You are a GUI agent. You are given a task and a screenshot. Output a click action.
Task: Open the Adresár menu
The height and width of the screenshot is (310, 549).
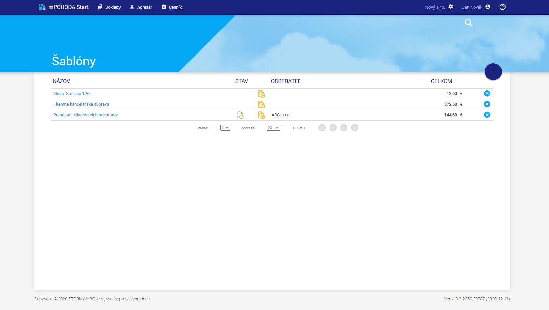tap(141, 7)
